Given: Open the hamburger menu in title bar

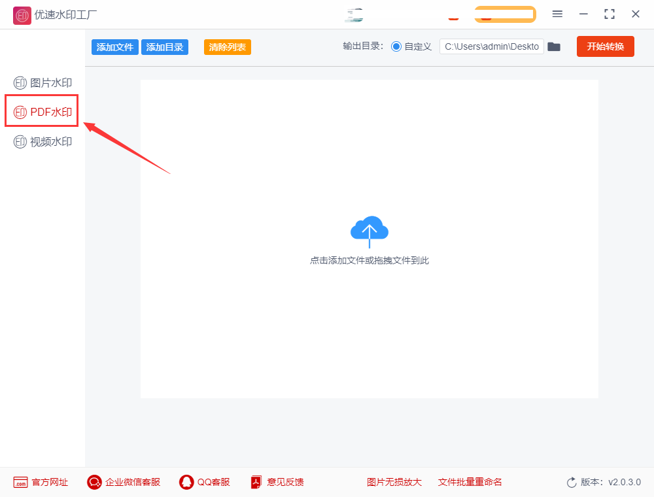Looking at the screenshot, I should tap(557, 14).
